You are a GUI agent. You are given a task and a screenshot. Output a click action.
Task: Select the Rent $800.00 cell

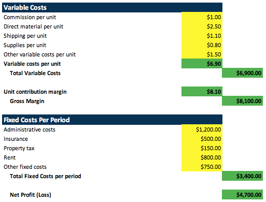click(202, 157)
